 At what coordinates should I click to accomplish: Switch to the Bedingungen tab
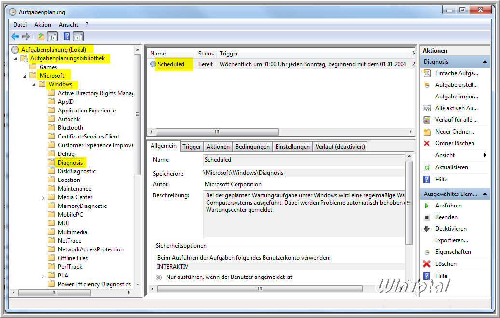coord(252,147)
